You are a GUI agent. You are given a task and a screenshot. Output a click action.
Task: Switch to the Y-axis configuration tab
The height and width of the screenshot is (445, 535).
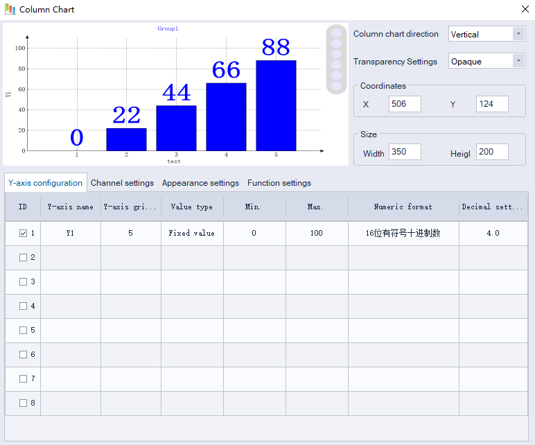[45, 183]
